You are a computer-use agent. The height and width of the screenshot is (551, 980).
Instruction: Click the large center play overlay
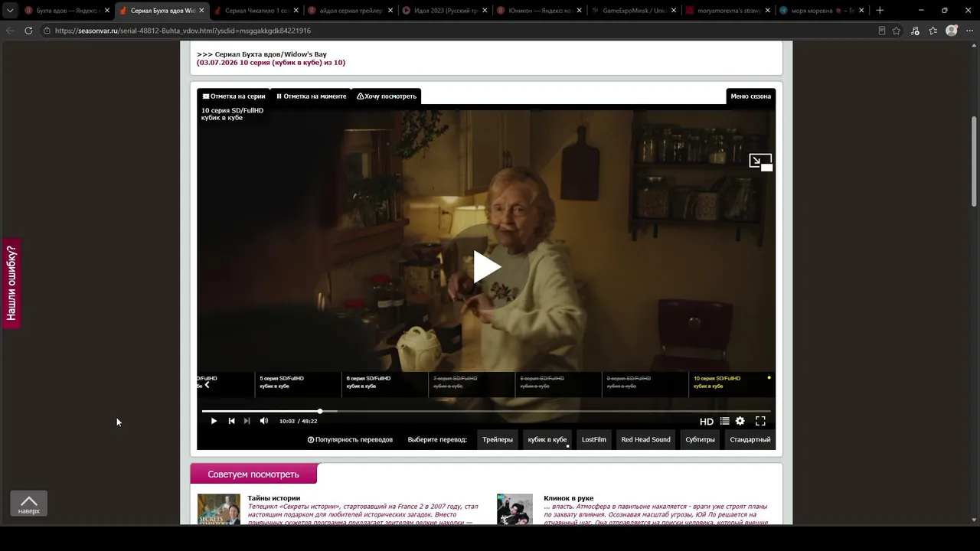tap(486, 267)
